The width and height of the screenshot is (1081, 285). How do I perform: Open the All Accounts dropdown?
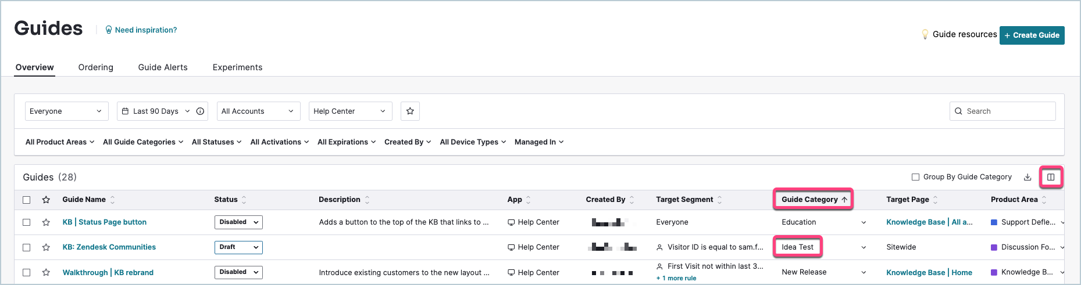(259, 111)
